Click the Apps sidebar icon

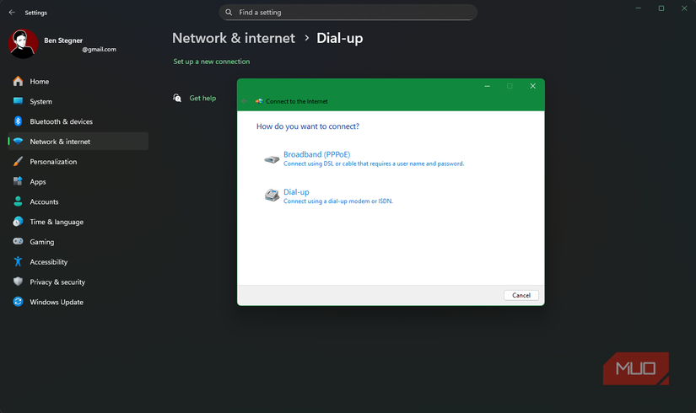click(18, 182)
